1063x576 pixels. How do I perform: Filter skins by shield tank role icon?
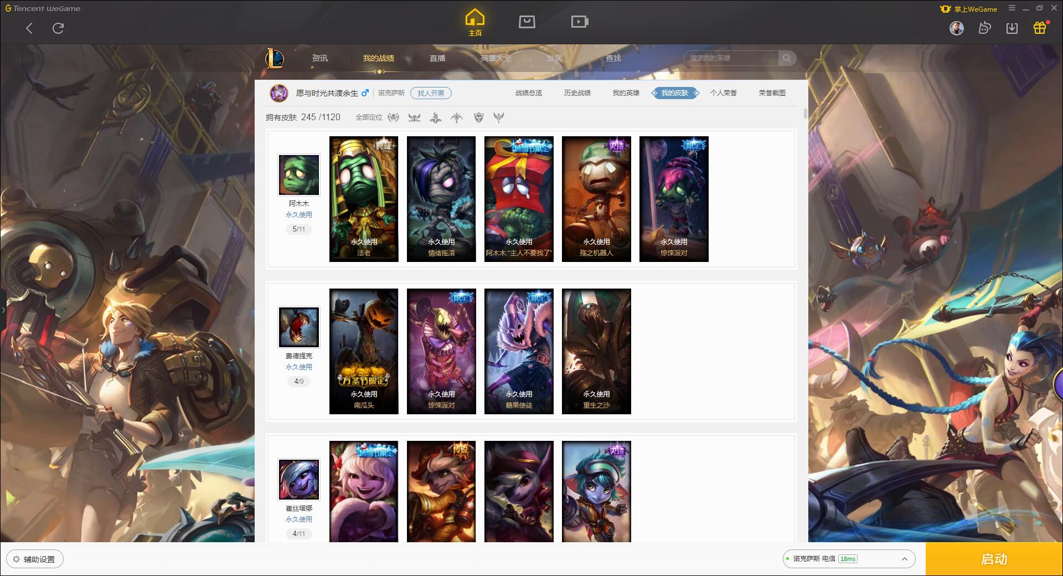tap(479, 117)
